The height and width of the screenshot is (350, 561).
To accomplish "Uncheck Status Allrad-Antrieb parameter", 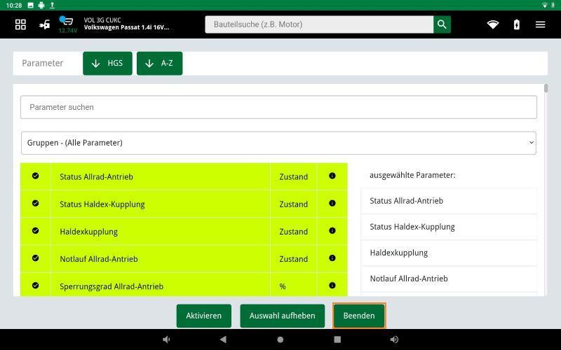I will tap(36, 176).
